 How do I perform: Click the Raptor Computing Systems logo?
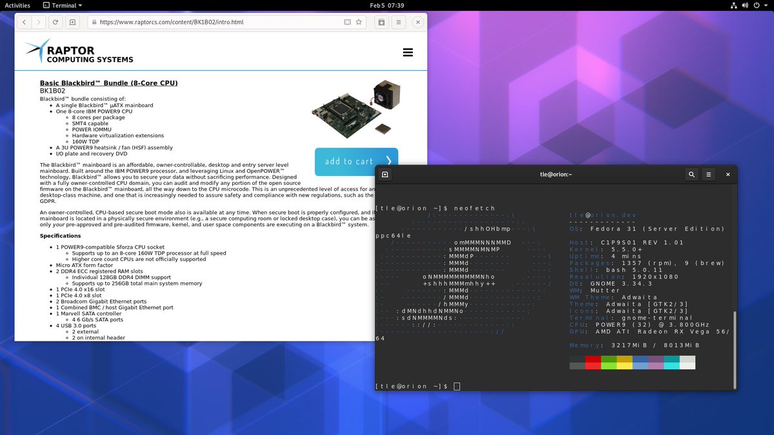pyautogui.click(x=79, y=51)
